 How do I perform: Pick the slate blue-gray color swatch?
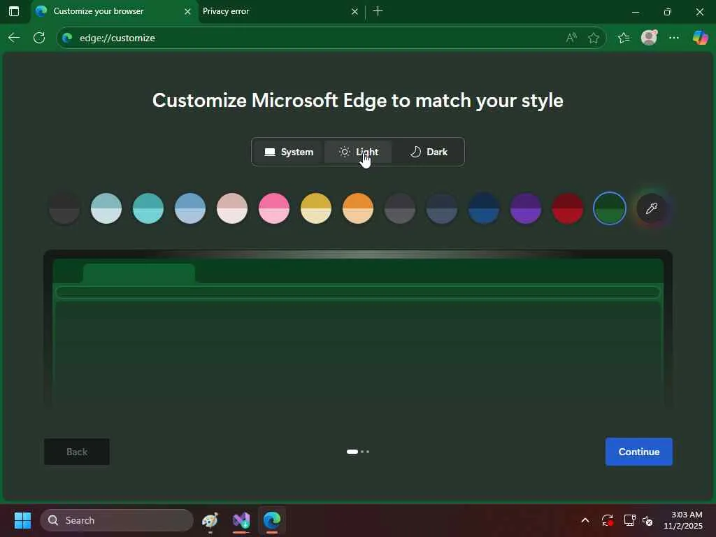[x=442, y=208]
